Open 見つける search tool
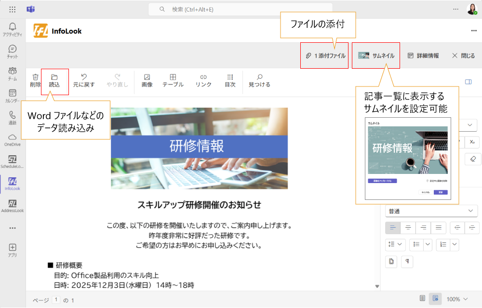This screenshot has width=482, height=308. pyautogui.click(x=259, y=80)
